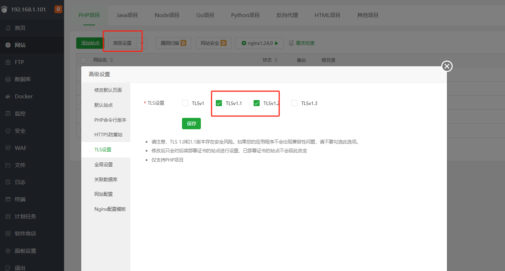The image size is (505, 271).
Task: Click the FTP sidebar icon
Action: pos(8,62)
